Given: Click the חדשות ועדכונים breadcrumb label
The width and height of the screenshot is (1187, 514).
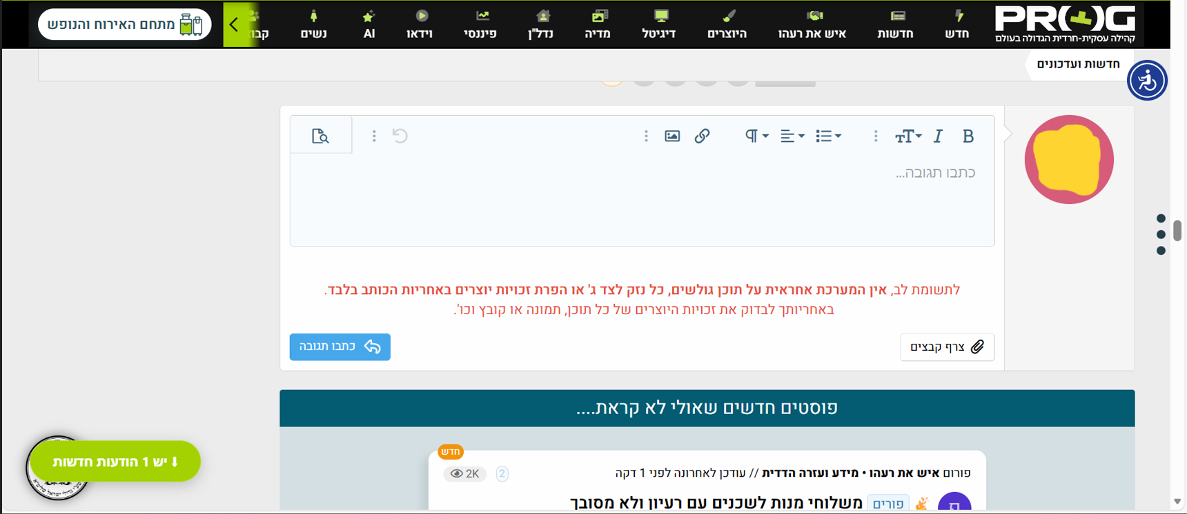Looking at the screenshot, I should pyautogui.click(x=1078, y=64).
